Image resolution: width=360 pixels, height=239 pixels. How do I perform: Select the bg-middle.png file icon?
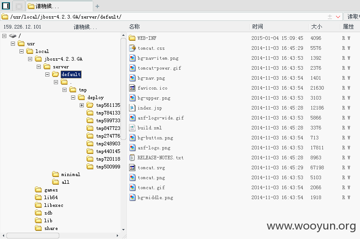[132, 197]
